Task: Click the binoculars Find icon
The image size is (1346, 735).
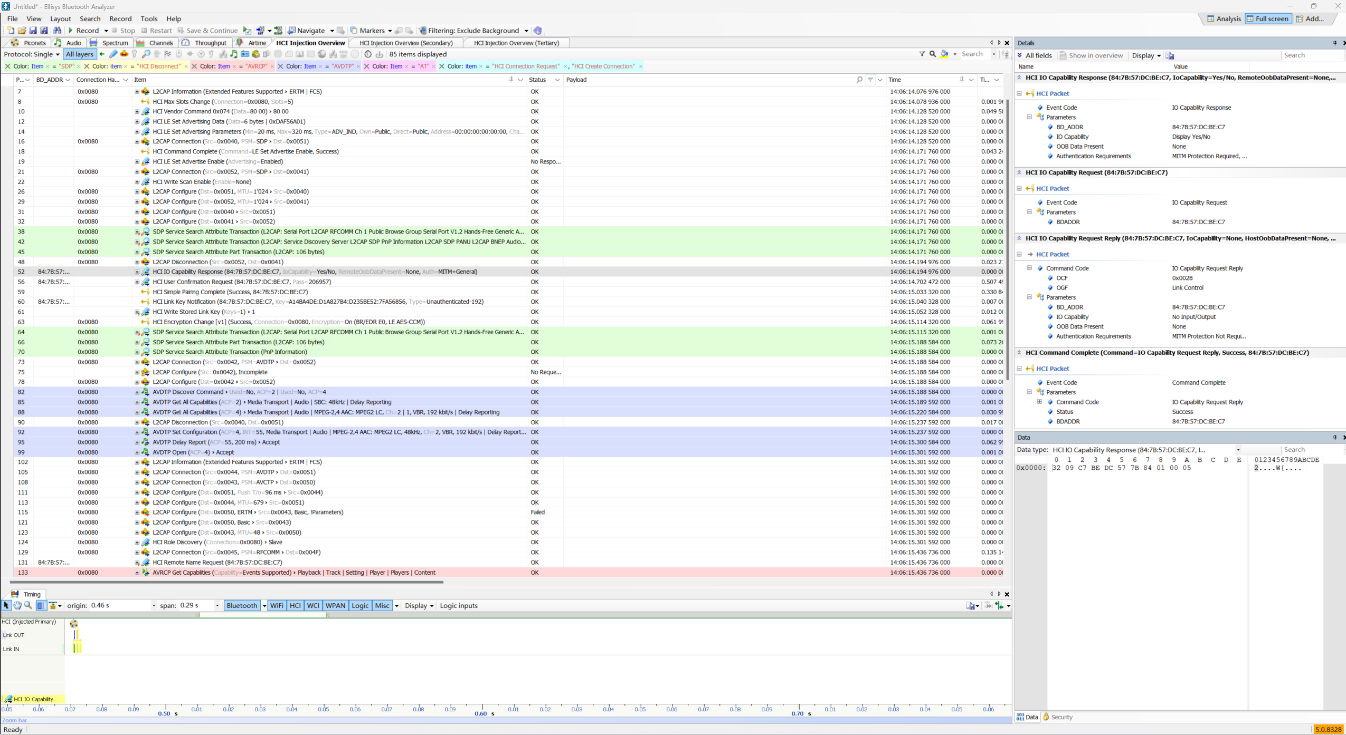Action: tap(57, 31)
